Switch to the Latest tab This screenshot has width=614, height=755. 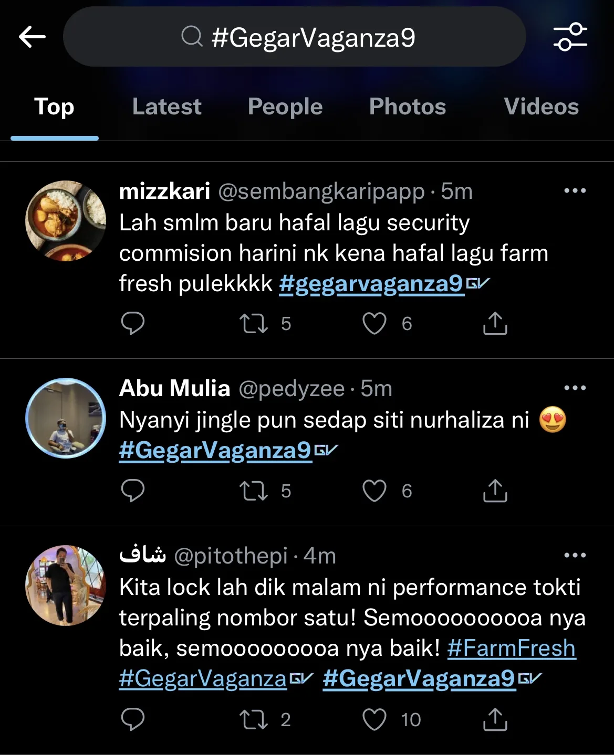pyautogui.click(x=166, y=107)
